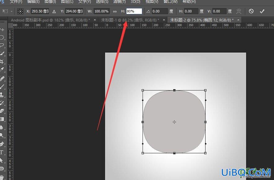Select the Healing Brush tool
Viewport: 274px width, 180px height.
point(2,79)
